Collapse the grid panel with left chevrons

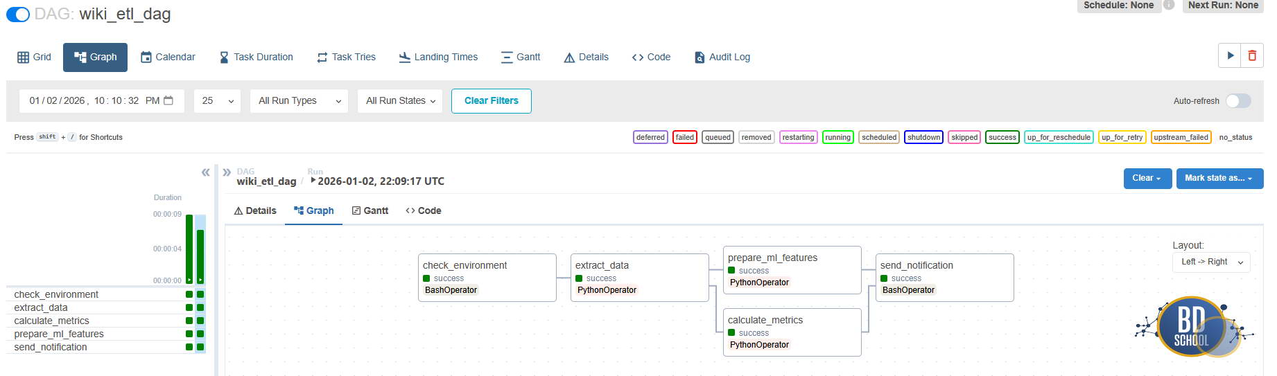click(x=205, y=172)
